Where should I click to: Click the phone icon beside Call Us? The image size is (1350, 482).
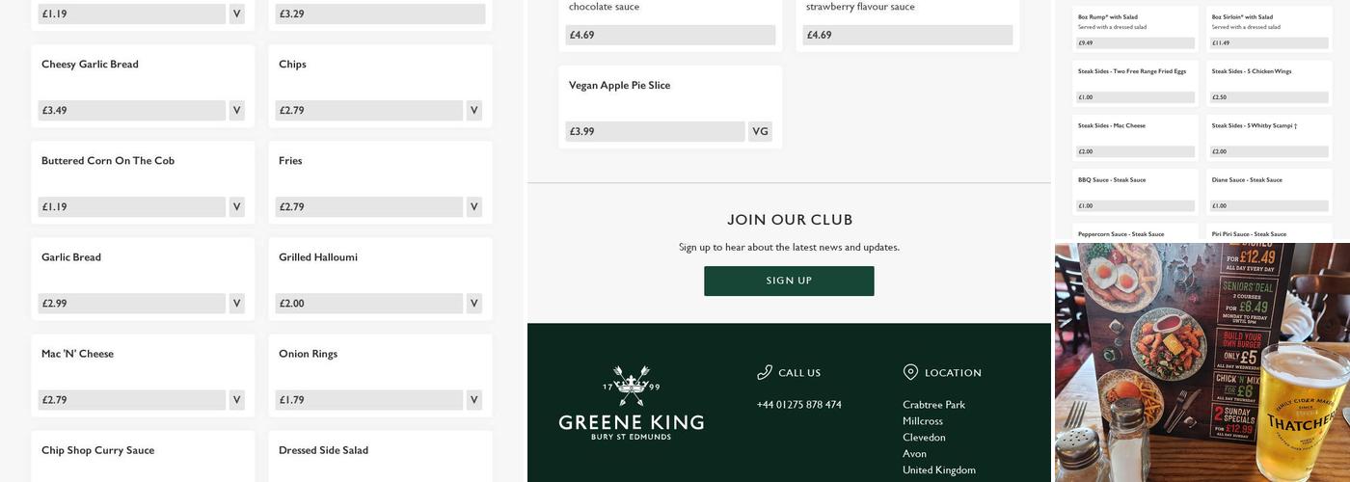(765, 372)
